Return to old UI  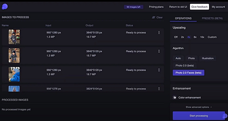click(x=178, y=7)
